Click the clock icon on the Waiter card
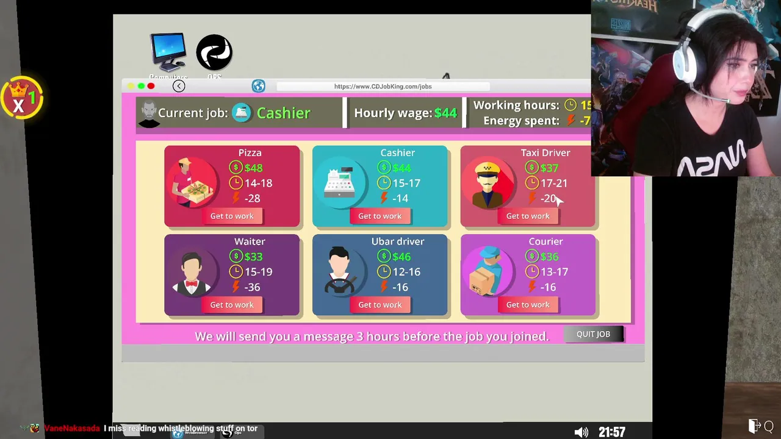 pos(236,272)
